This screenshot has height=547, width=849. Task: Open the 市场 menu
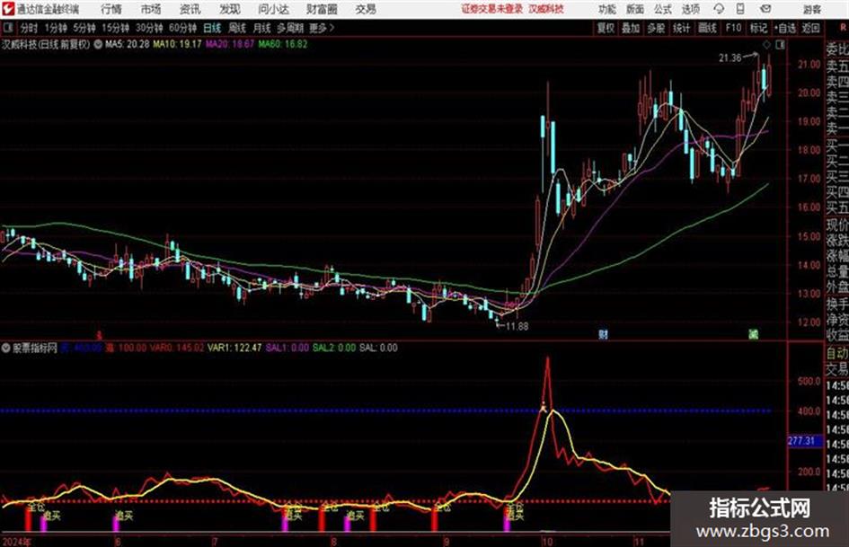151,9
